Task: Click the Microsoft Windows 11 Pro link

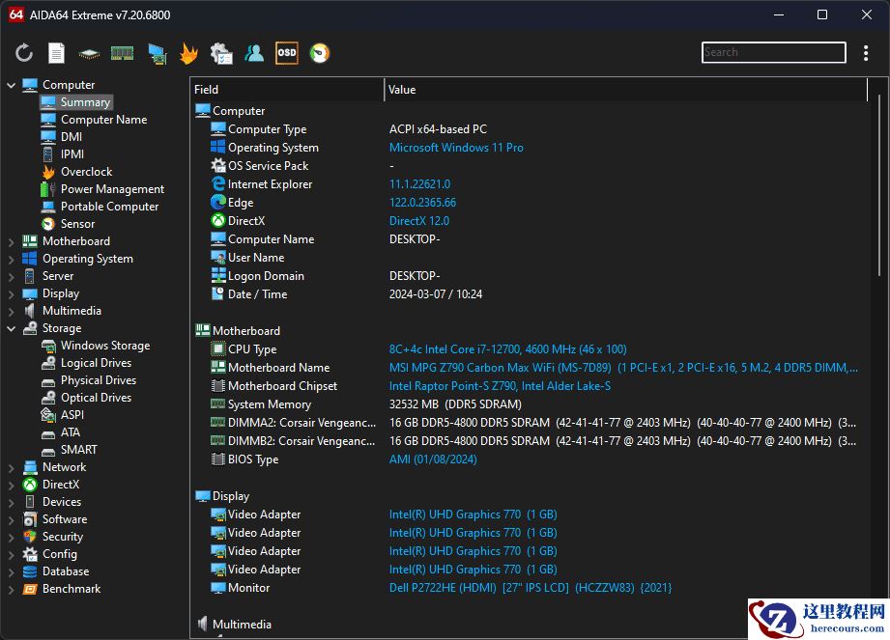Action: pyautogui.click(x=456, y=148)
